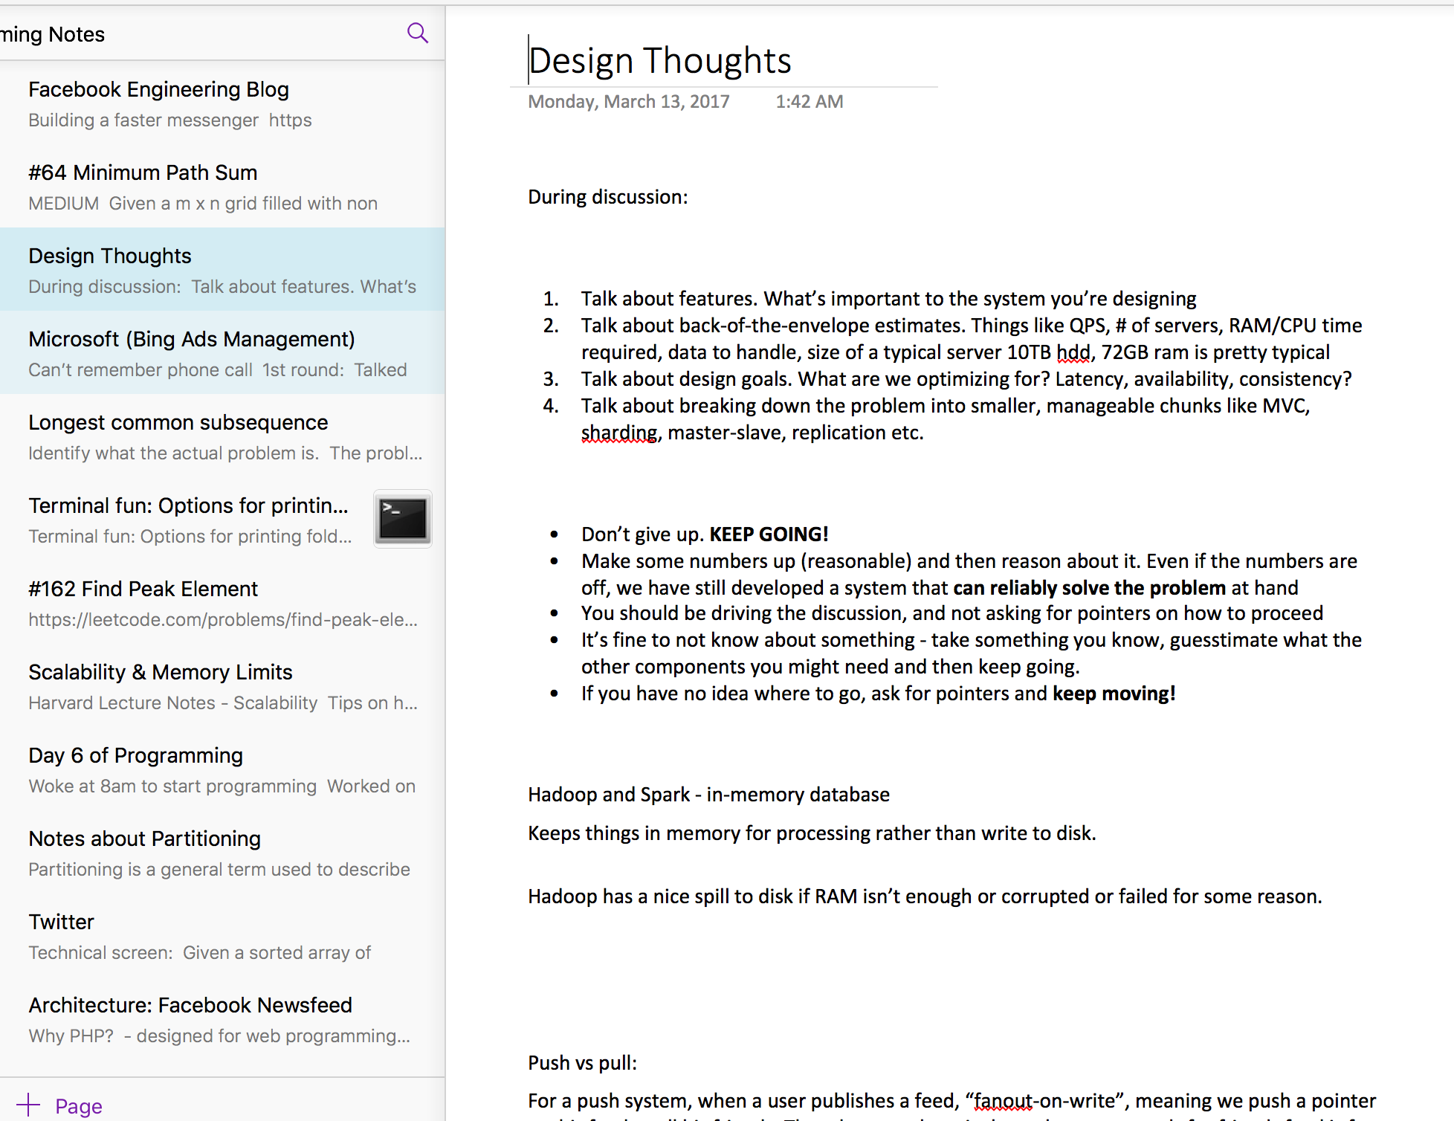Click the search magnifier icon

[x=418, y=33]
